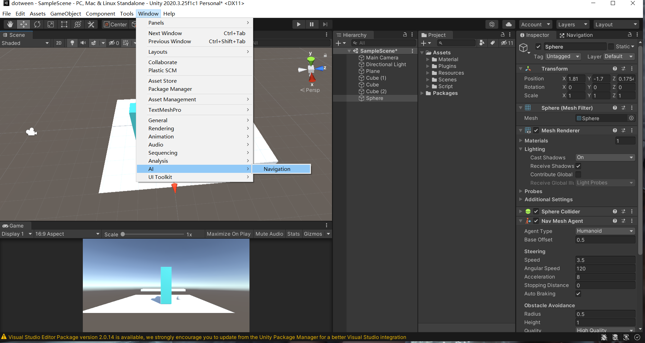Screen dimensions: 645x343
Task: Toggle scene view lock icon
Action: coord(325,55)
